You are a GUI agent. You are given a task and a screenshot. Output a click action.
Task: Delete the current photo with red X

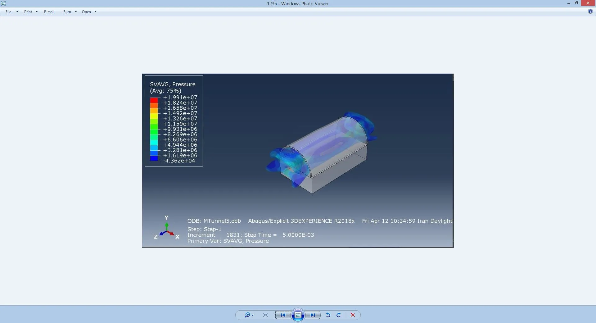click(353, 315)
